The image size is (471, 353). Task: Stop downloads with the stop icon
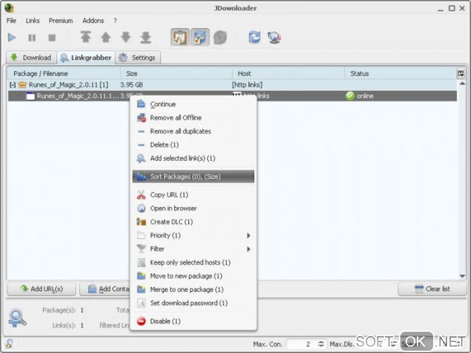click(52, 37)
